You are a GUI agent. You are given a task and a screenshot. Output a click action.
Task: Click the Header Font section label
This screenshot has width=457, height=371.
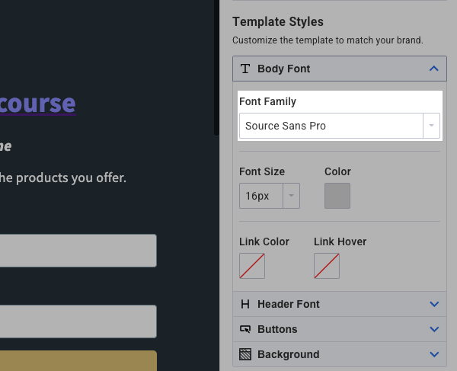(x=289, y=304)
